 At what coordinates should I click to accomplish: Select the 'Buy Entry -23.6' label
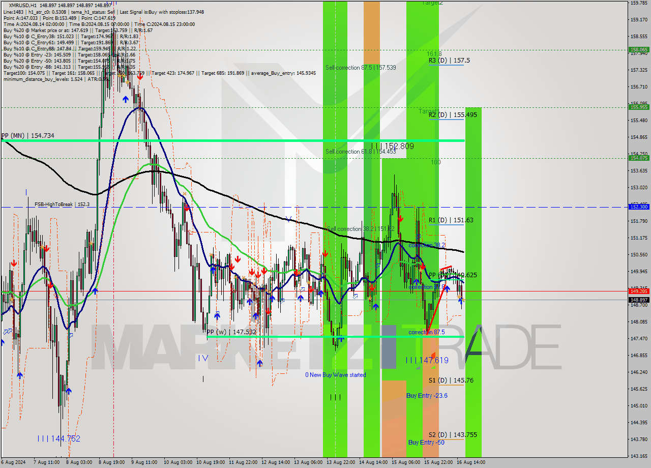427,395
